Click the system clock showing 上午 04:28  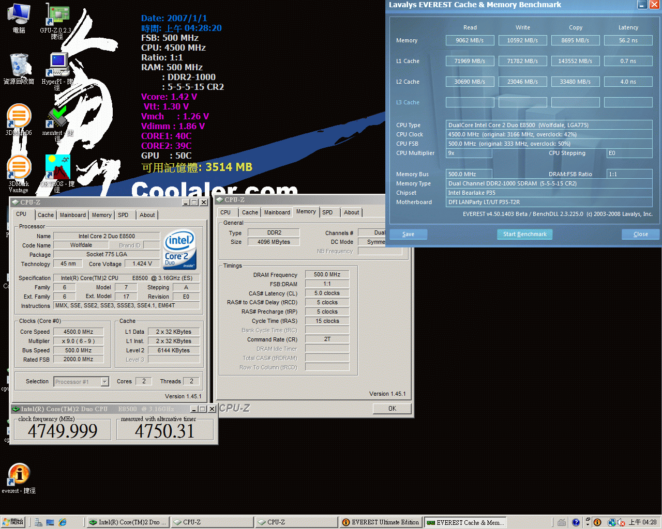pos(643,522)
